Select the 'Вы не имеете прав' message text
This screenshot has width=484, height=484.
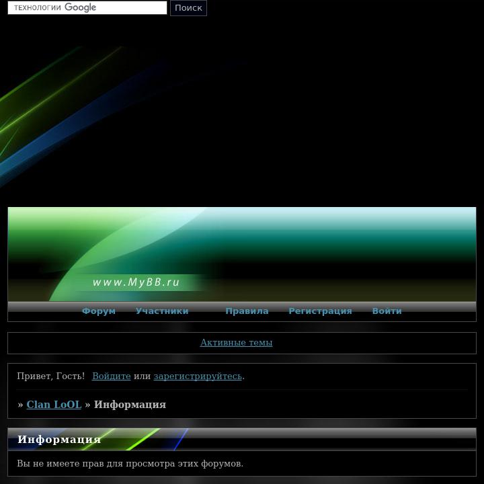[x=130, y=463]
